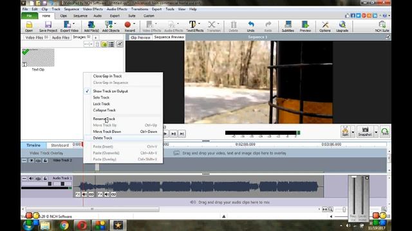Click the Twitter share icon

pyautogui.click(x=359, y=15)
